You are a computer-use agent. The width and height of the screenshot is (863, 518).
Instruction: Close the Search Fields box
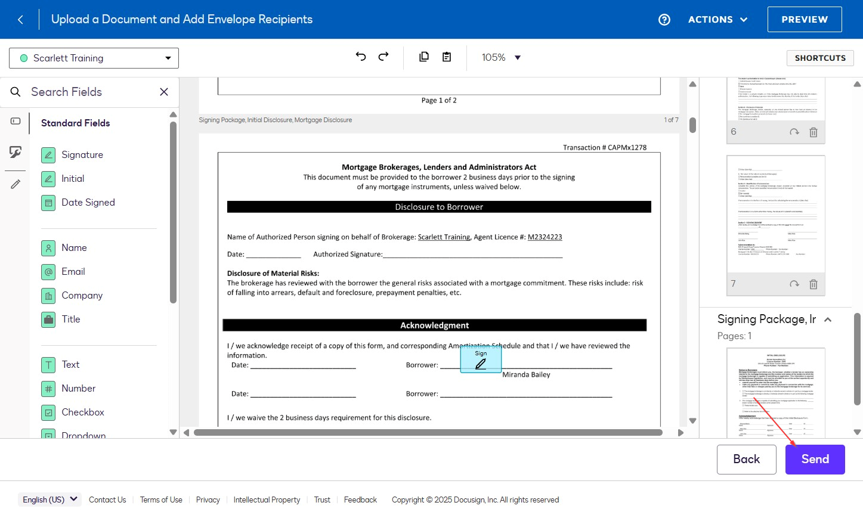(164, 92)
